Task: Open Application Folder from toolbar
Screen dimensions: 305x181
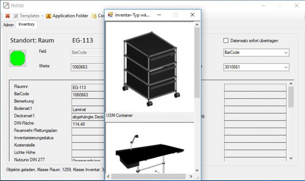Action: tap(67, 16)
